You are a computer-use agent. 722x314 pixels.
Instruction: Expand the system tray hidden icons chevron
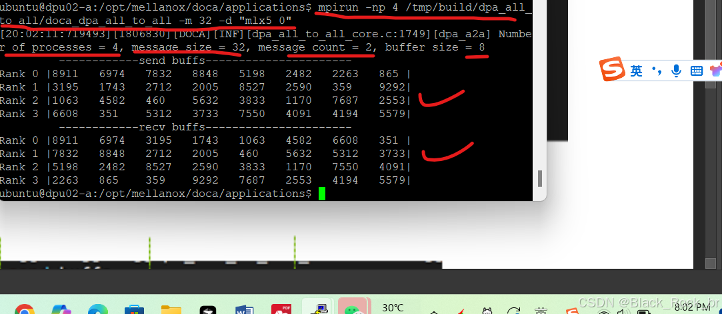coord(434,312)
